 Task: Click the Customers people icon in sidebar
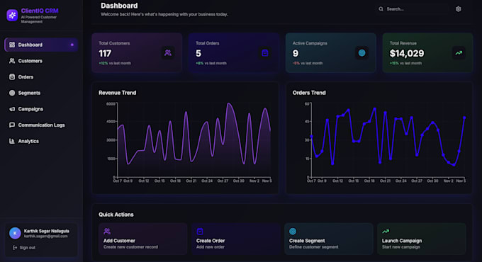[12, 61]
